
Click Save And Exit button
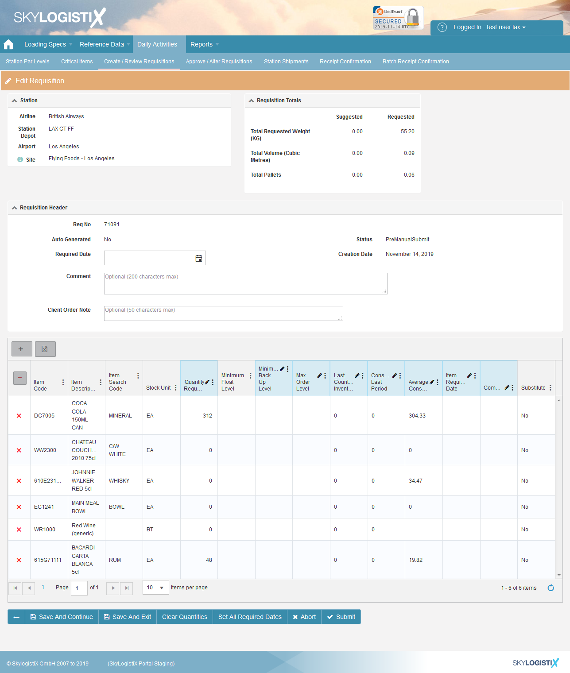pos(128,617)
